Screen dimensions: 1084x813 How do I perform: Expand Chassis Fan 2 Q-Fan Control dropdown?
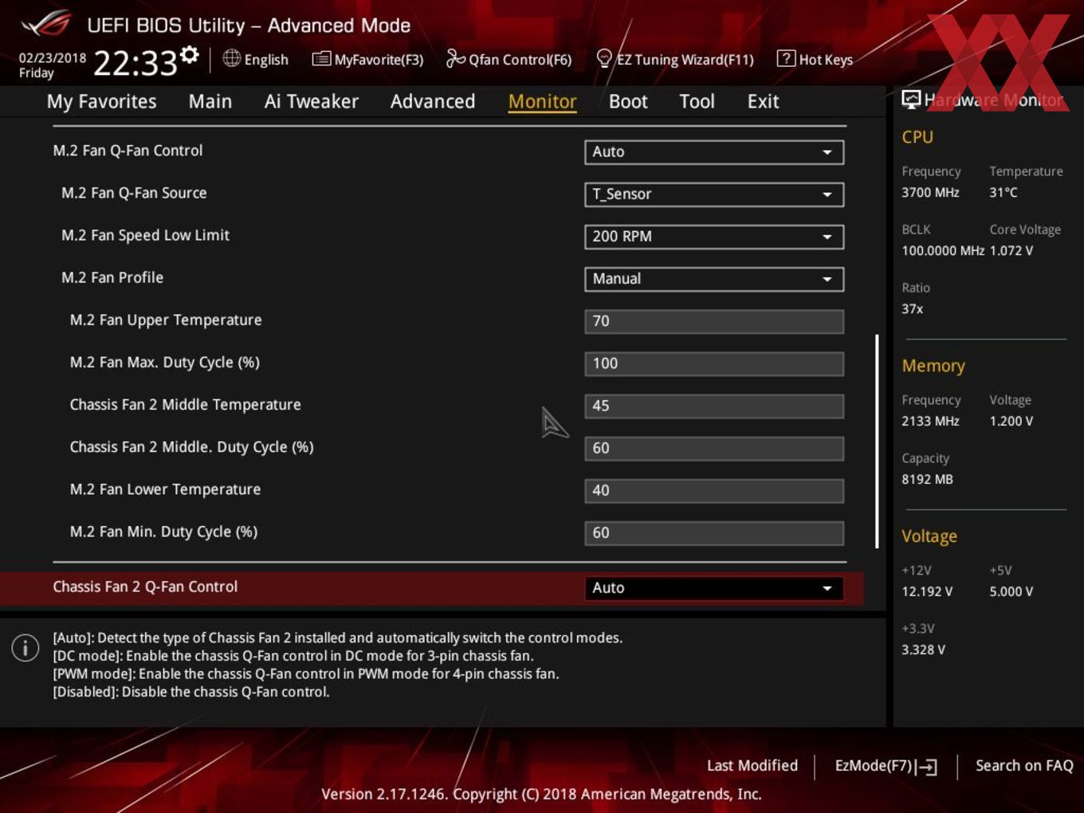[714, 588]
